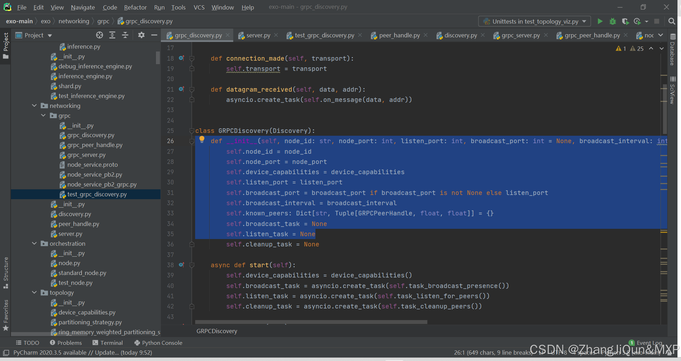Screen dimensions: 681x361
Task: Click the Debug bug icon in toolbar
Action: coord(613,22)
